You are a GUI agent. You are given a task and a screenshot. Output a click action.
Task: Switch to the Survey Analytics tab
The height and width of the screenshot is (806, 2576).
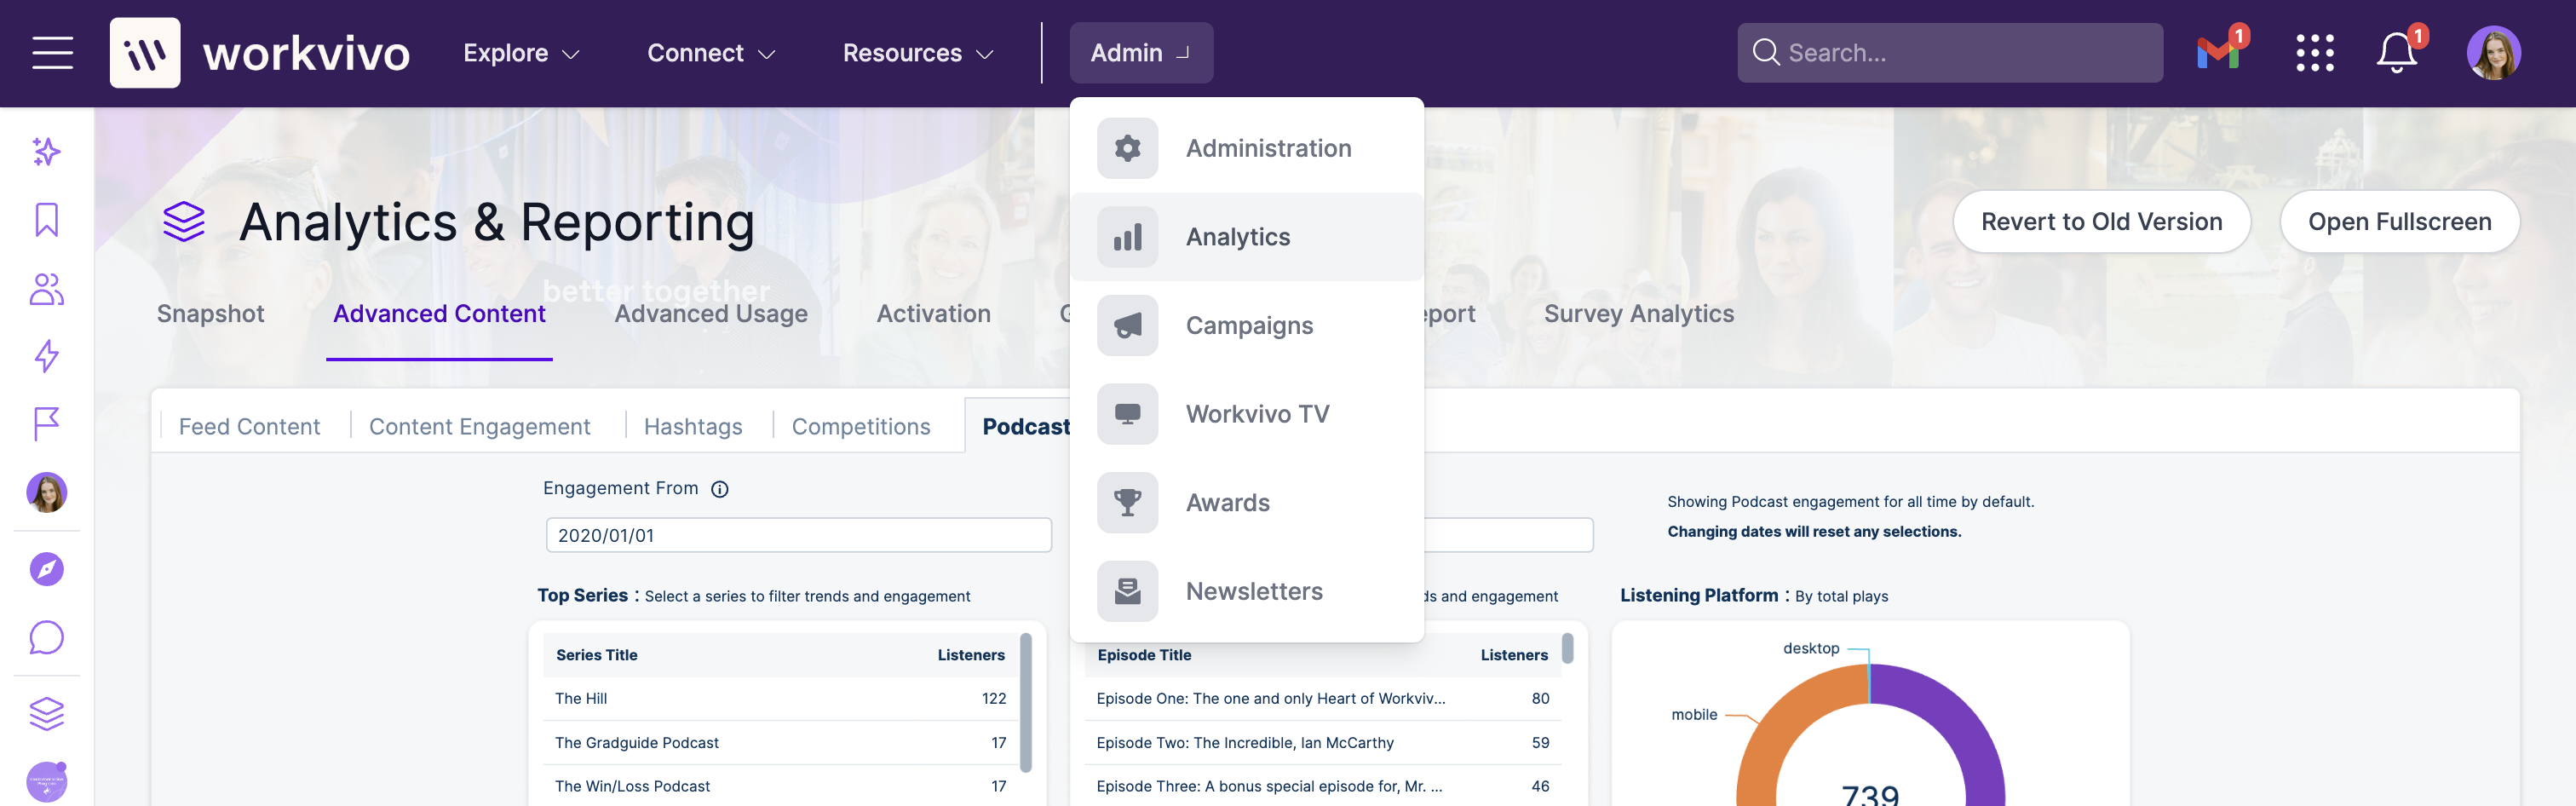click(1639, 313)
